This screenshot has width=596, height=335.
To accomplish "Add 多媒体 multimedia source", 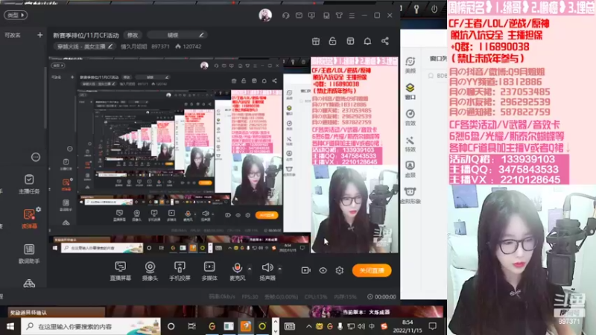I will (209, 271).
